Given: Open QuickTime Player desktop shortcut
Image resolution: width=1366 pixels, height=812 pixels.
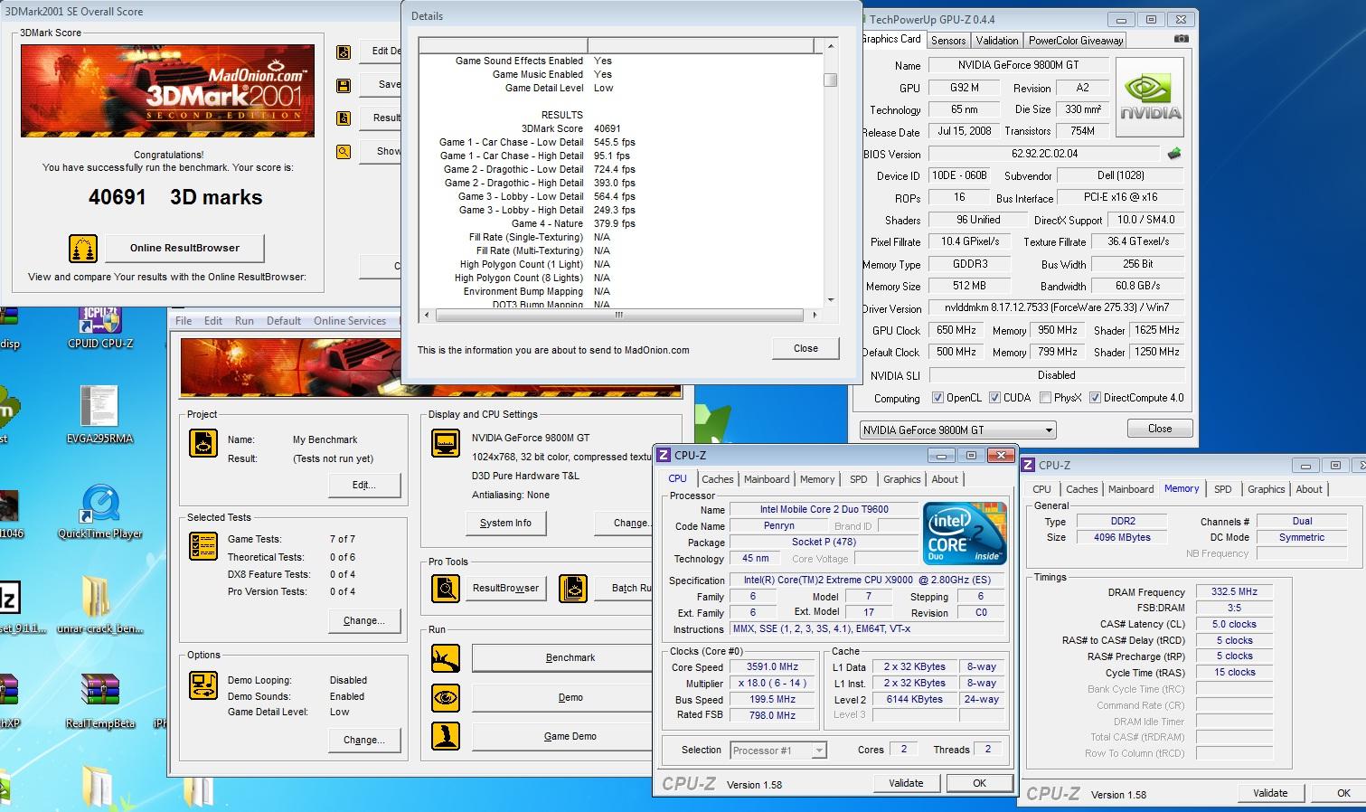Looking at the screenshot, I should pyautogui.click(x=99, y=512).
